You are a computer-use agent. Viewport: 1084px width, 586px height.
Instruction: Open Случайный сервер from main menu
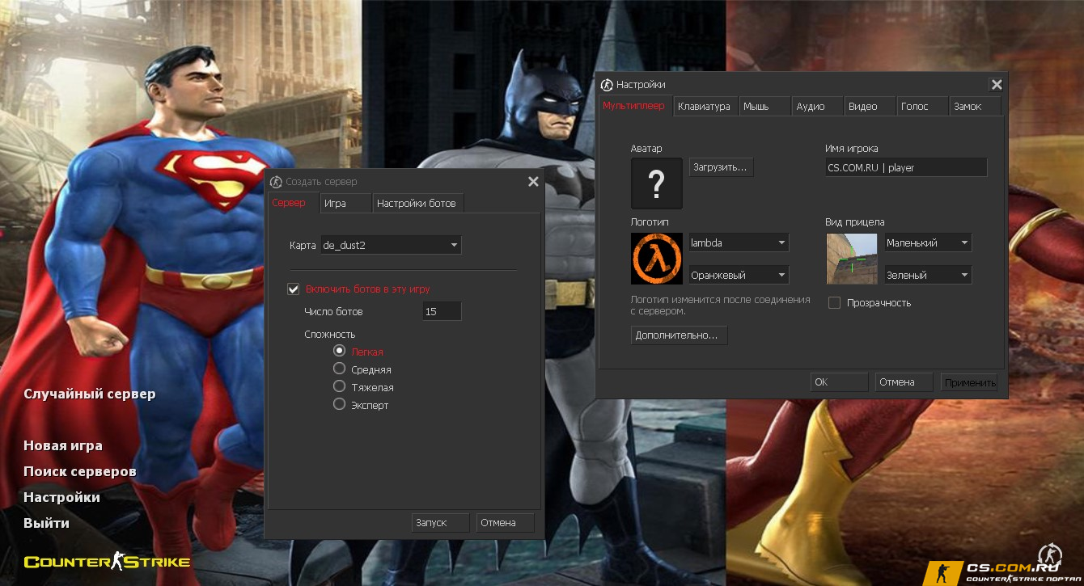[90, 394]
